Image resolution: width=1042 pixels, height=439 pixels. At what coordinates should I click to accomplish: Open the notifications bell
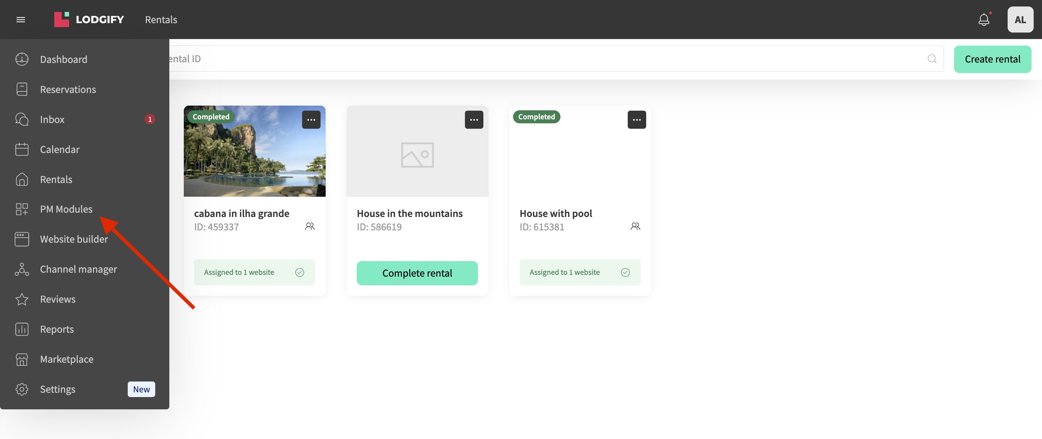984,20
